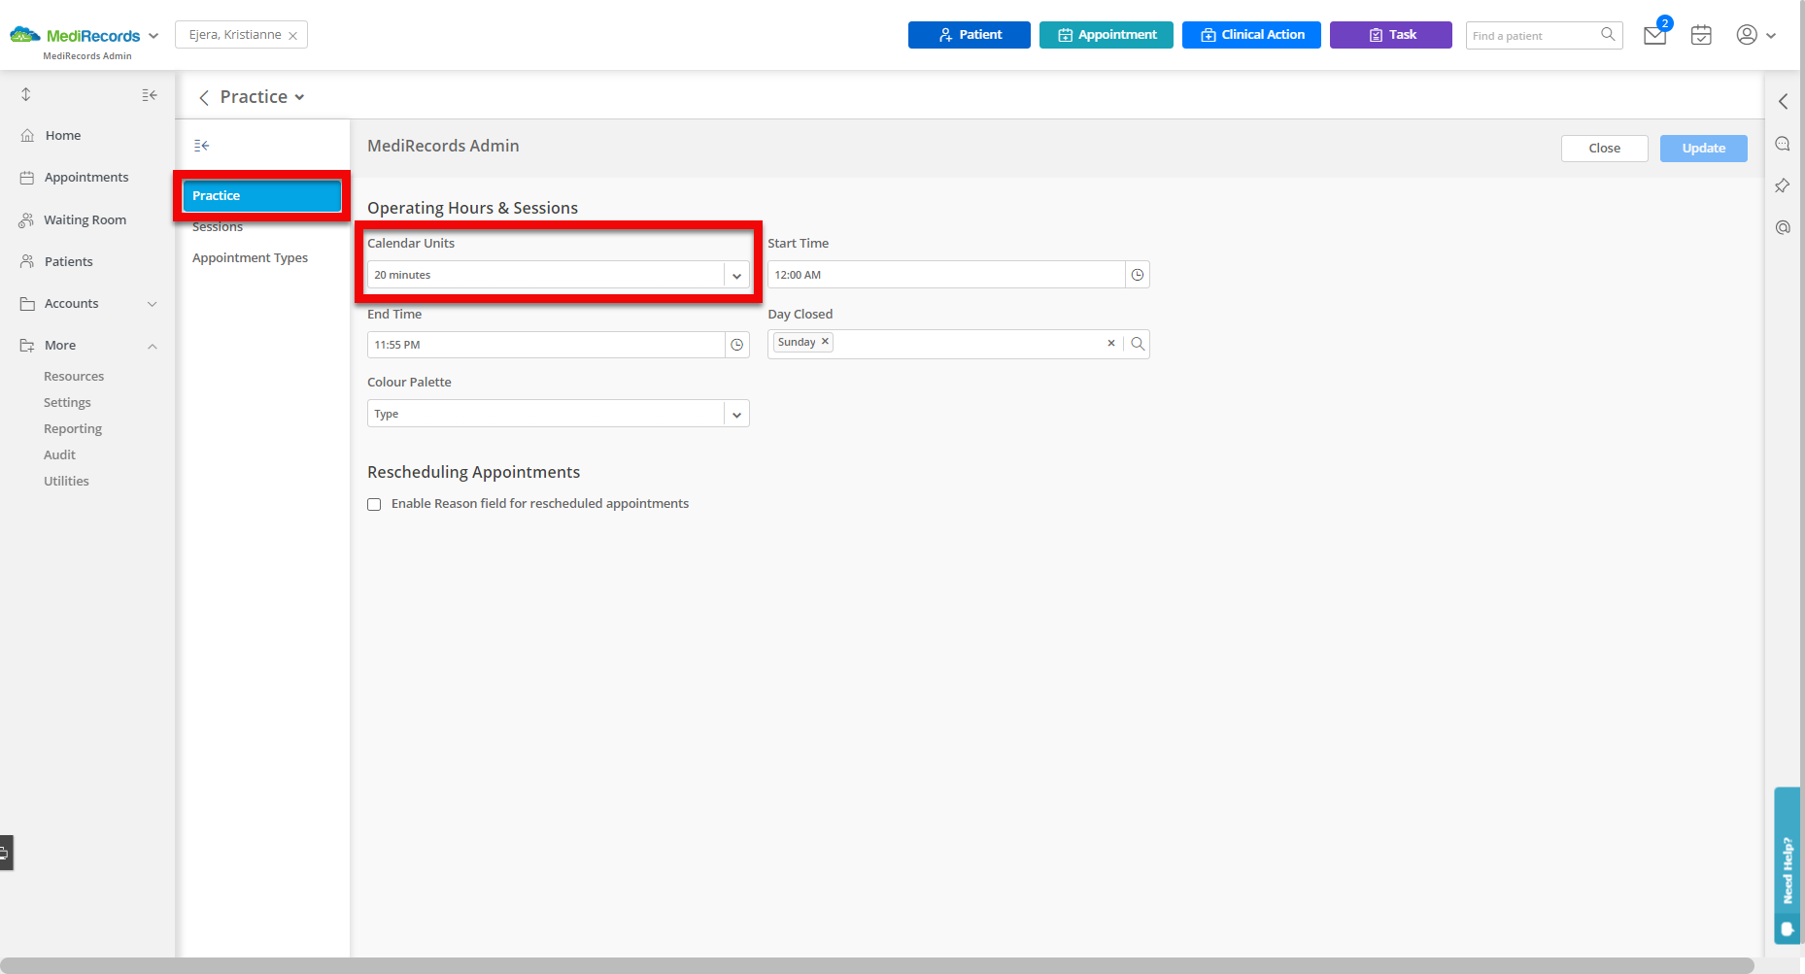The image size is (1805, 974).
Task: Click the Patient button in header
Action: coord(969,35)
